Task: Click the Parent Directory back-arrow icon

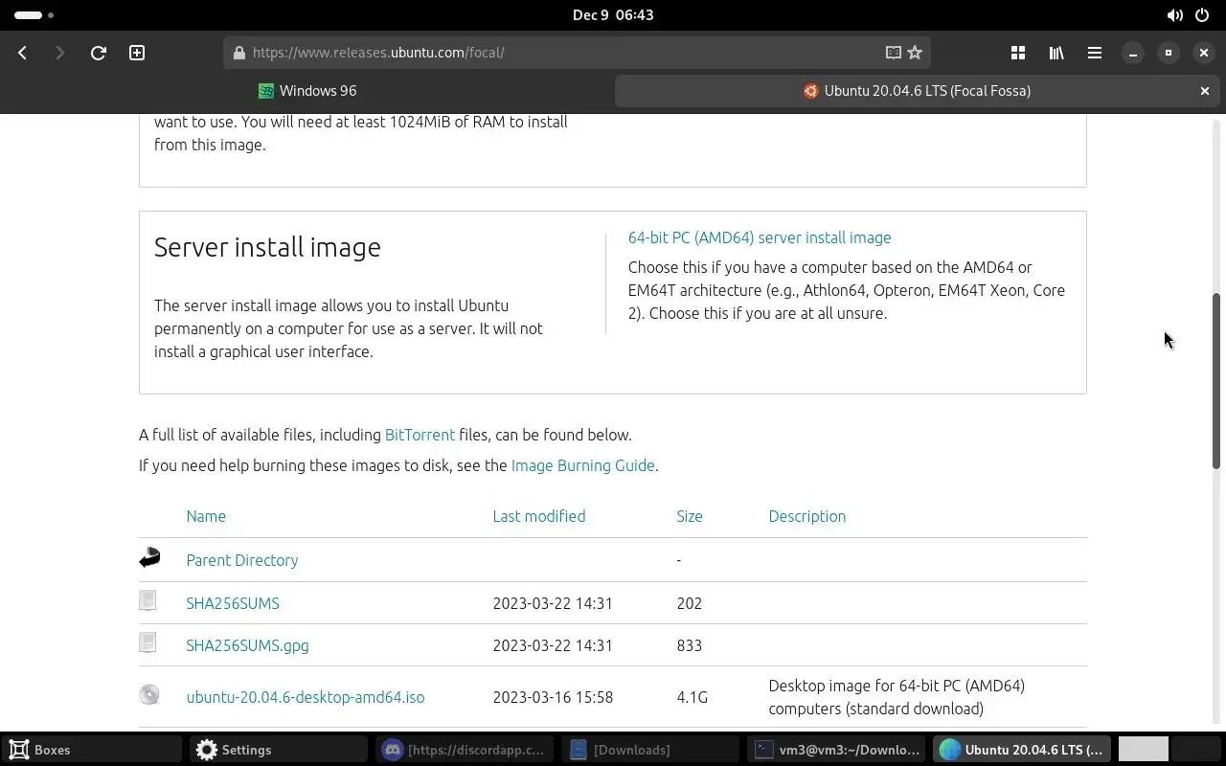Action: tap(149, 557)
